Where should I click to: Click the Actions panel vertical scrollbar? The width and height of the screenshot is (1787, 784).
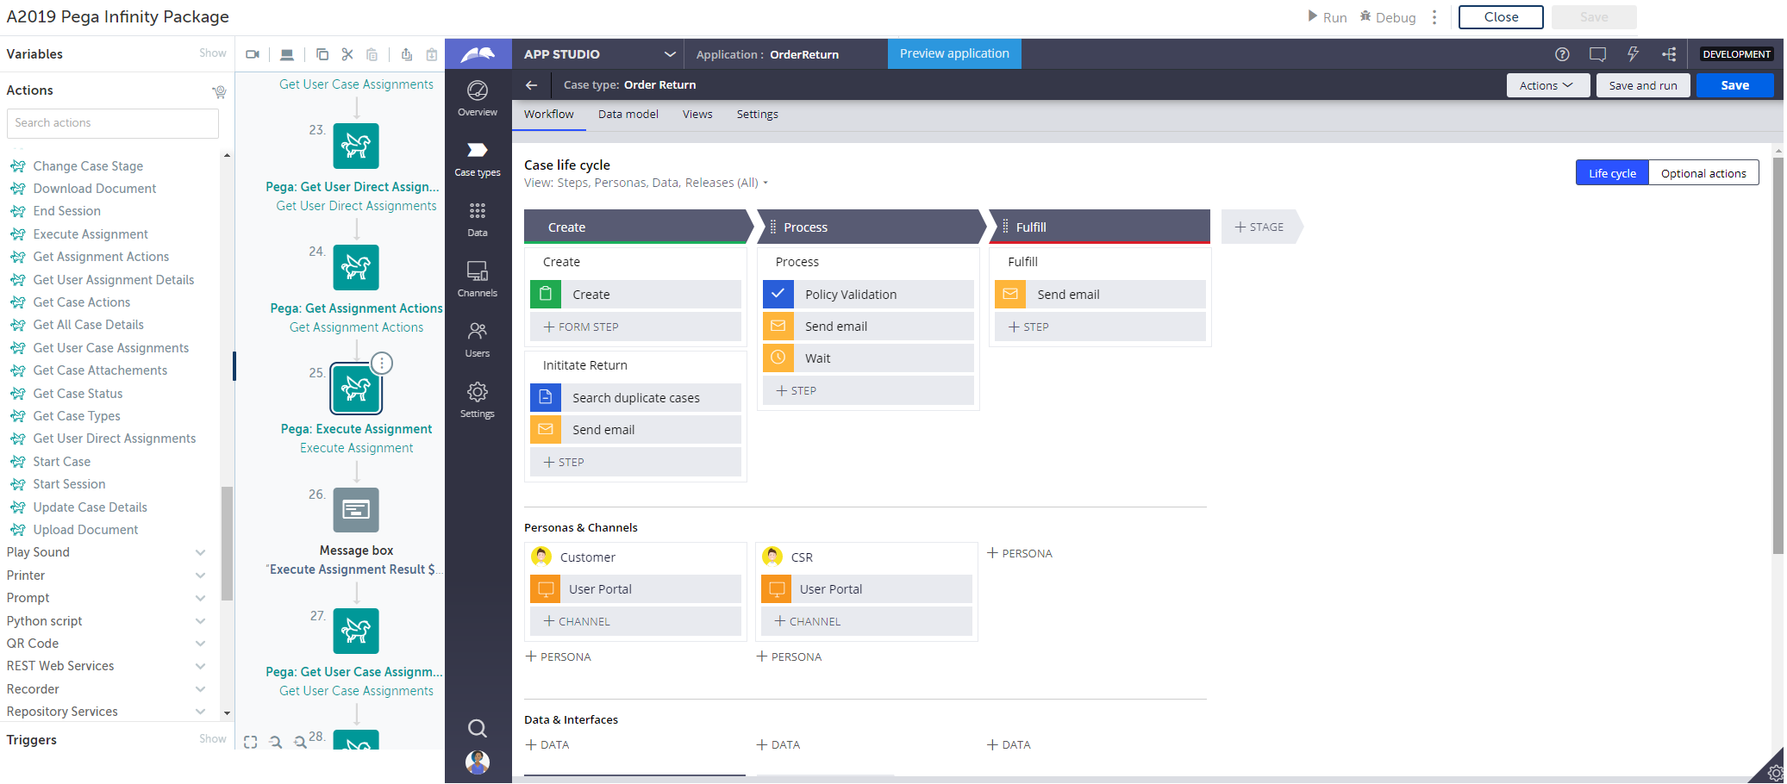(x=227, y=543)
